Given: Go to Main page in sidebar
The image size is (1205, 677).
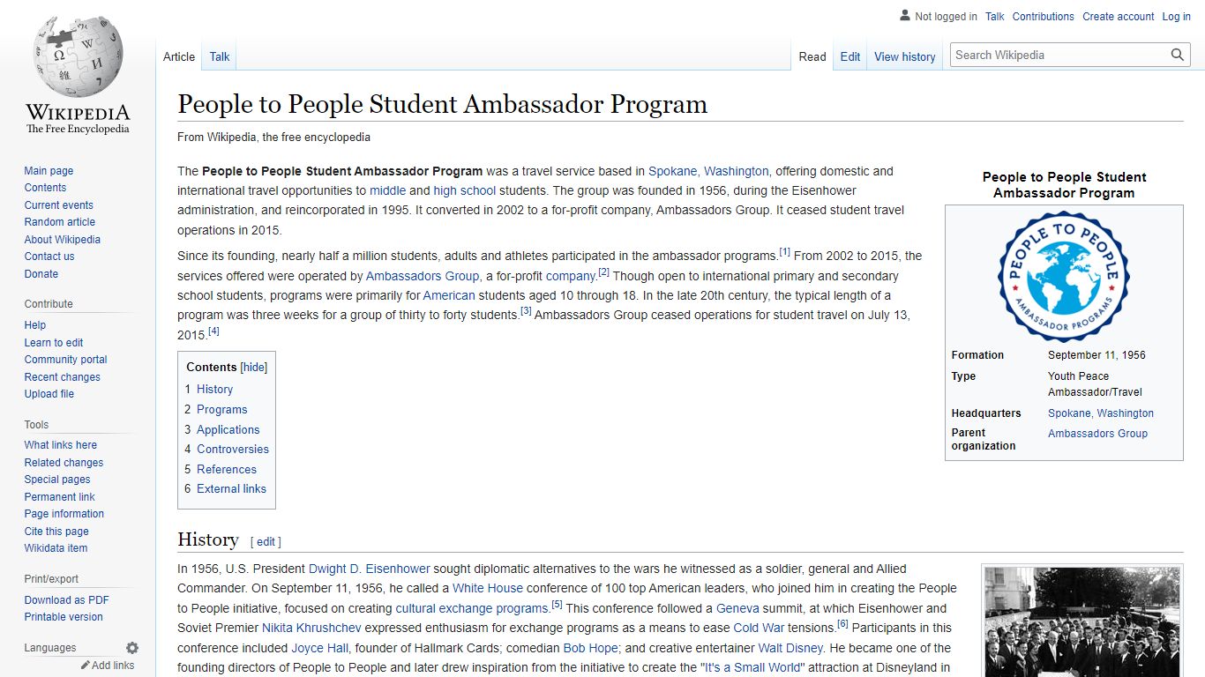Looking at the screenshot, I should click(49, 171).
